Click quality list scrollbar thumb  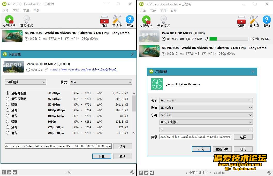pos(134,103)
